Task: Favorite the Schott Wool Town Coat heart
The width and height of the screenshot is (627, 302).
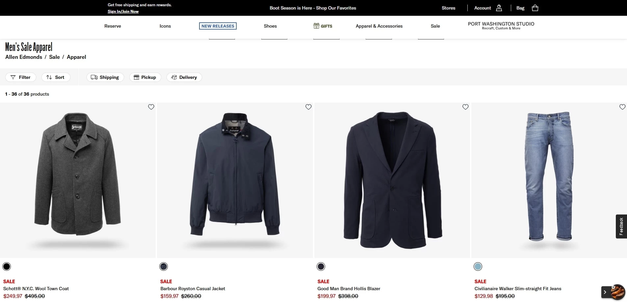Action: [151, 107]
